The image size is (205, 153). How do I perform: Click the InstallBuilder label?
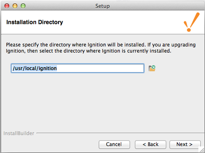click(19, 134)
